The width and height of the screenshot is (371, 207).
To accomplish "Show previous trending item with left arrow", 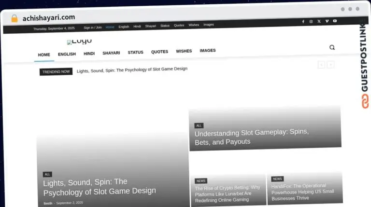I will pos(321,65).
